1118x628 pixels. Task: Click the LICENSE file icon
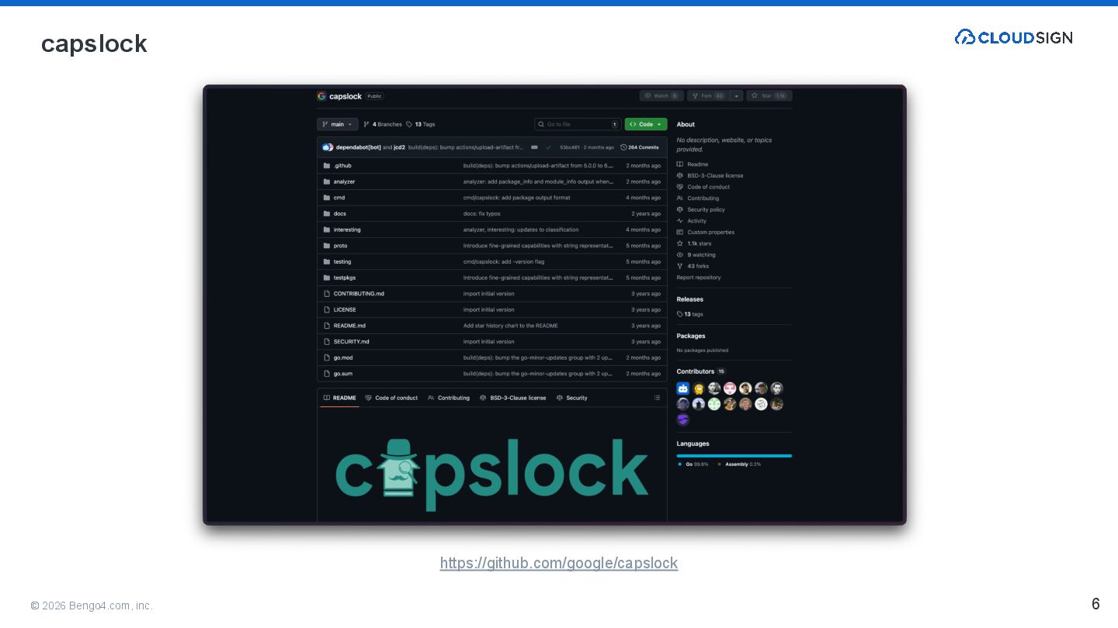tap(327, 309)
